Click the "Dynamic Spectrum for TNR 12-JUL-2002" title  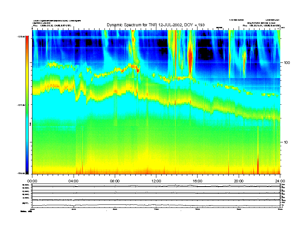click(x=156, y=25)
